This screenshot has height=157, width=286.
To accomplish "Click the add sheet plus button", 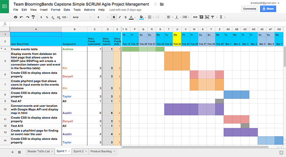I will pos(12,152).
